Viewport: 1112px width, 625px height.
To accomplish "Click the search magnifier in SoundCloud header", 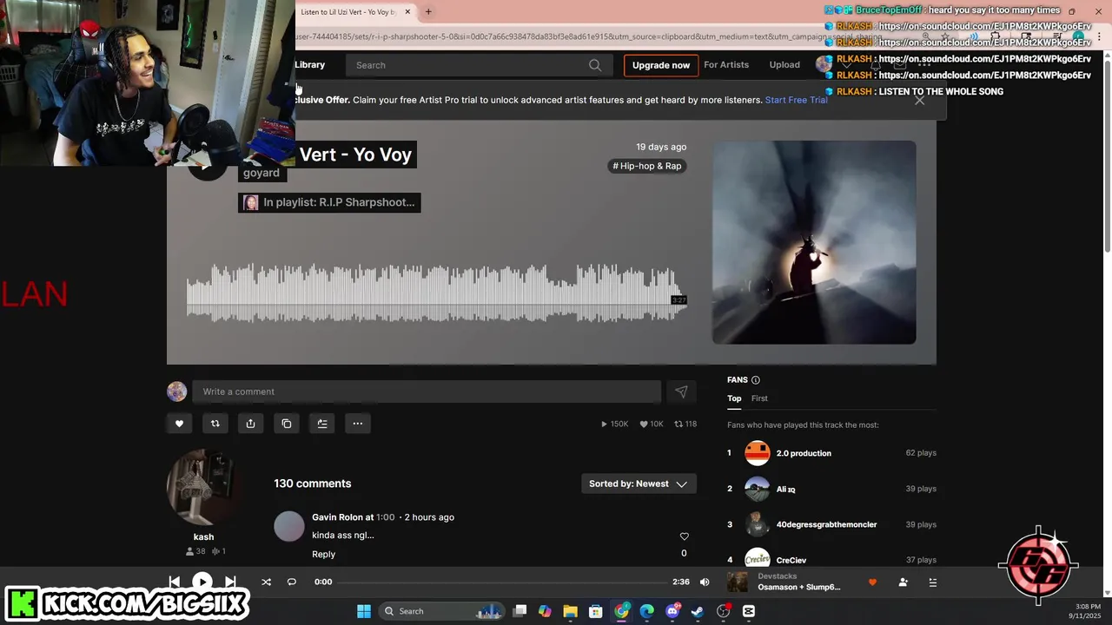I will click(x=595, y=65).
